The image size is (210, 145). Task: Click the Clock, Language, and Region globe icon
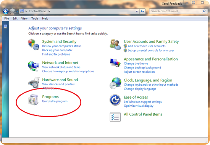pos(115,83)
